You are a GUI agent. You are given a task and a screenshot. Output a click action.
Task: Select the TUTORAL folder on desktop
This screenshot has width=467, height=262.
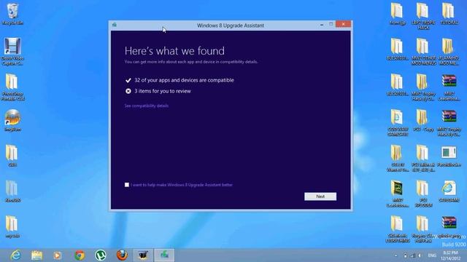[449, 14]
